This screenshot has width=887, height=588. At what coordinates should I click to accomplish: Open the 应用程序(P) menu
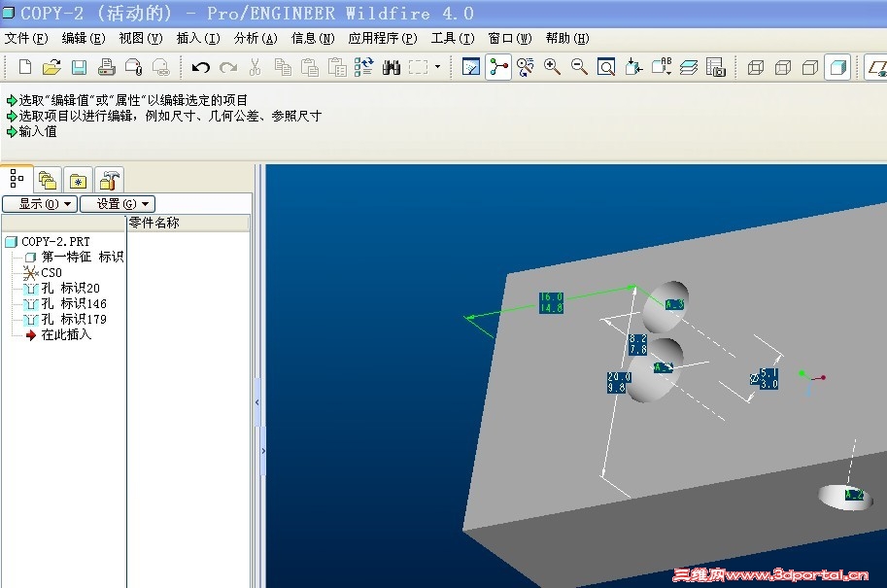tap(383, 39)
